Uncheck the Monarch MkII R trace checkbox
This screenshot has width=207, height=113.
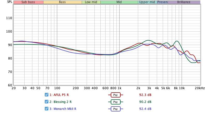47,109
